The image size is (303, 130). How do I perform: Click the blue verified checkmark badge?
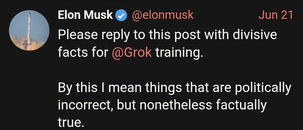point(121,15)
